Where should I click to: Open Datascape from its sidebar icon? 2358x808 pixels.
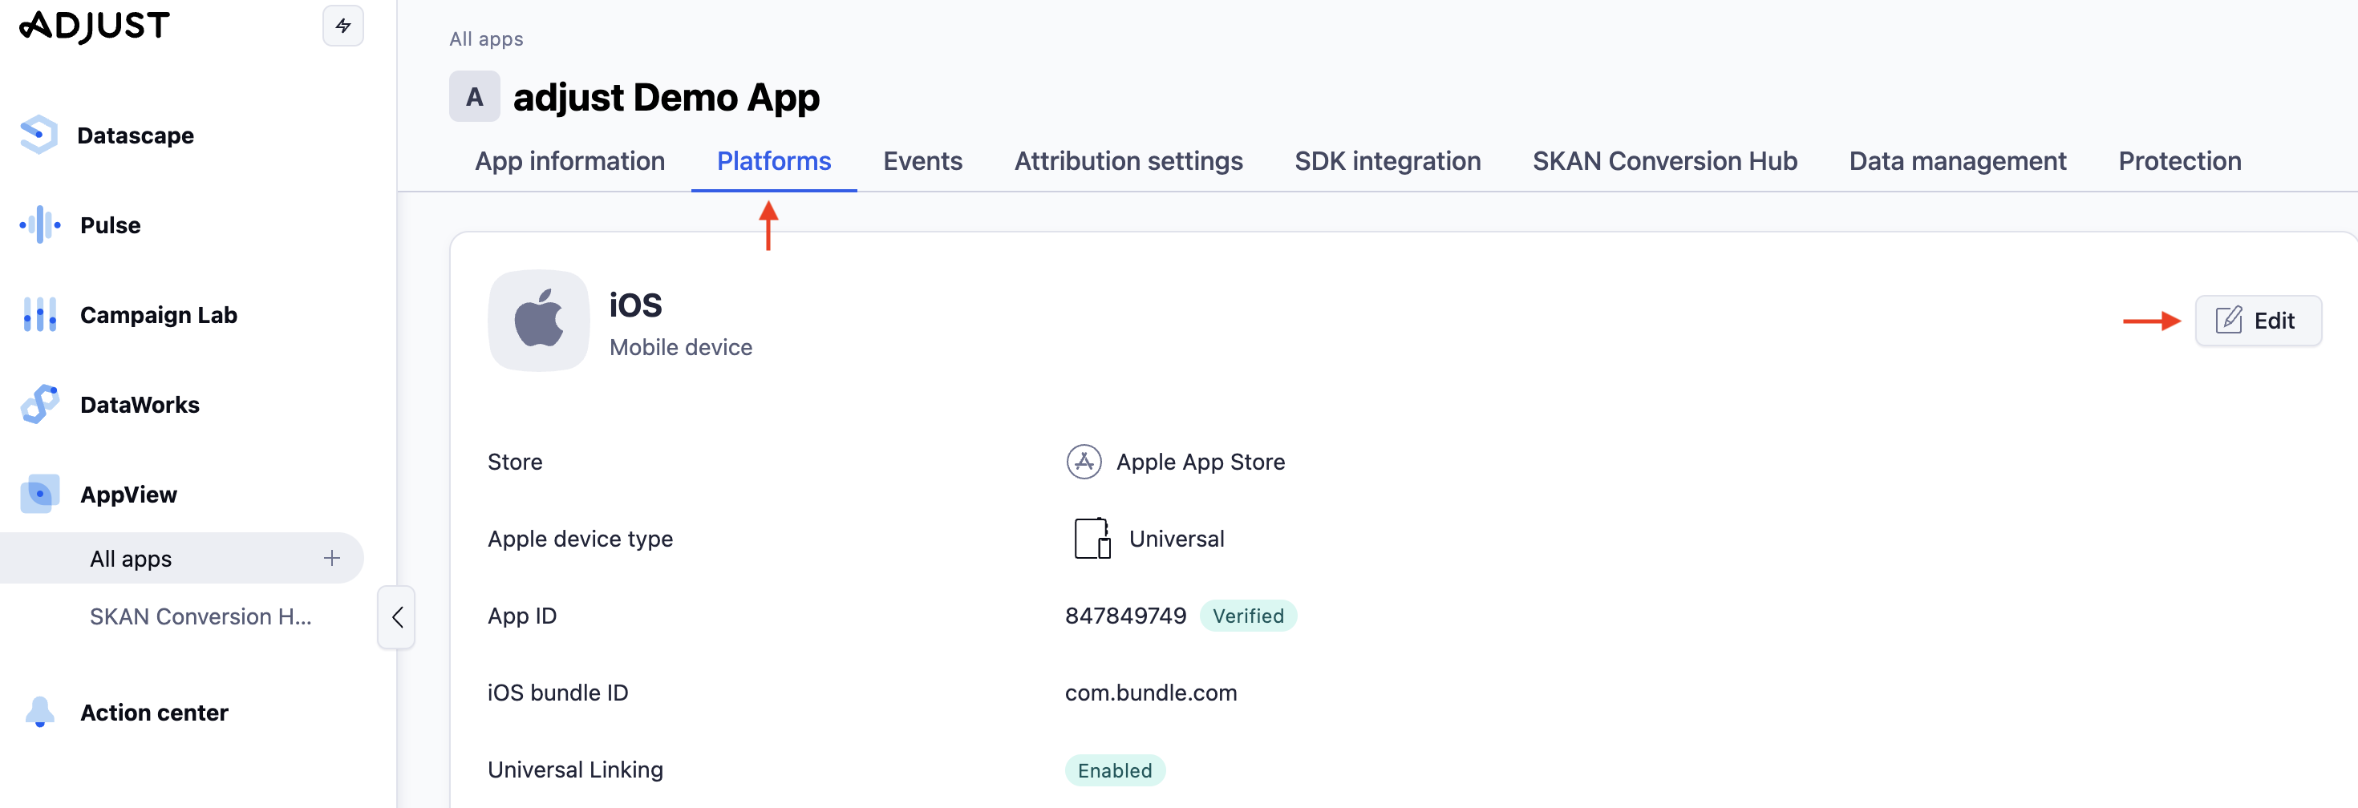[x=38, y=135]
